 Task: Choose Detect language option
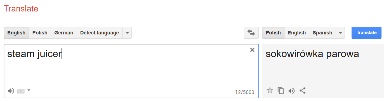[x=100, y=33]
